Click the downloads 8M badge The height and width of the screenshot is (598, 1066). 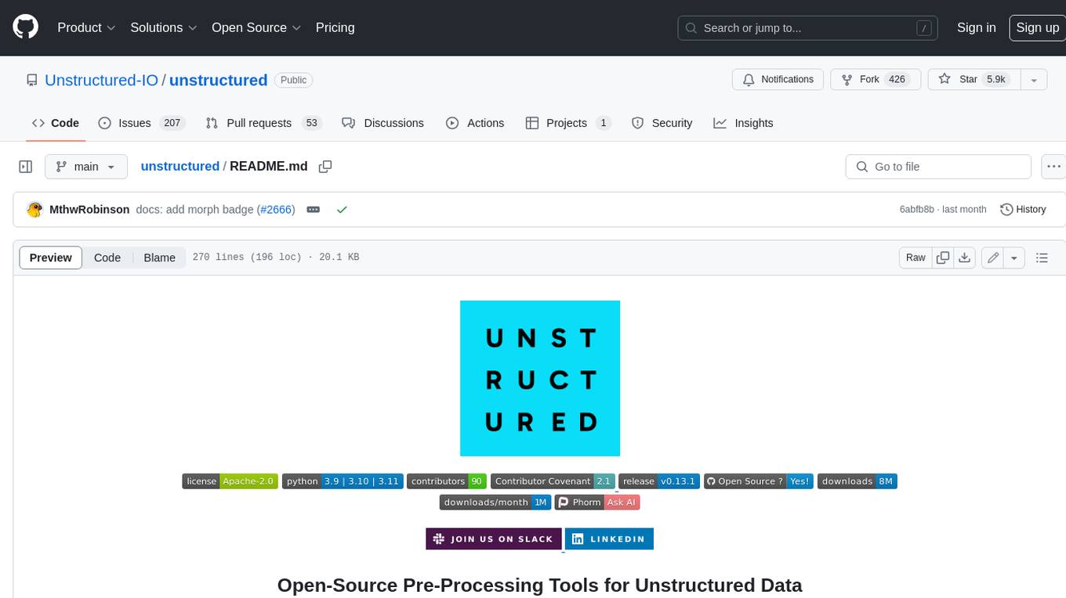point(857,481)
